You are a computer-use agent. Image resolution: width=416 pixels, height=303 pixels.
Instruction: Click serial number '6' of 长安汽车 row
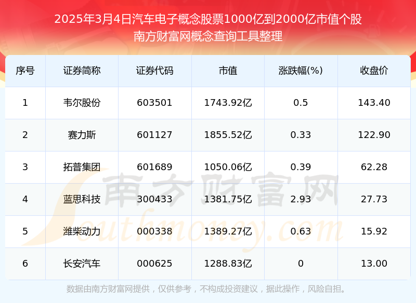coord(25,264)
